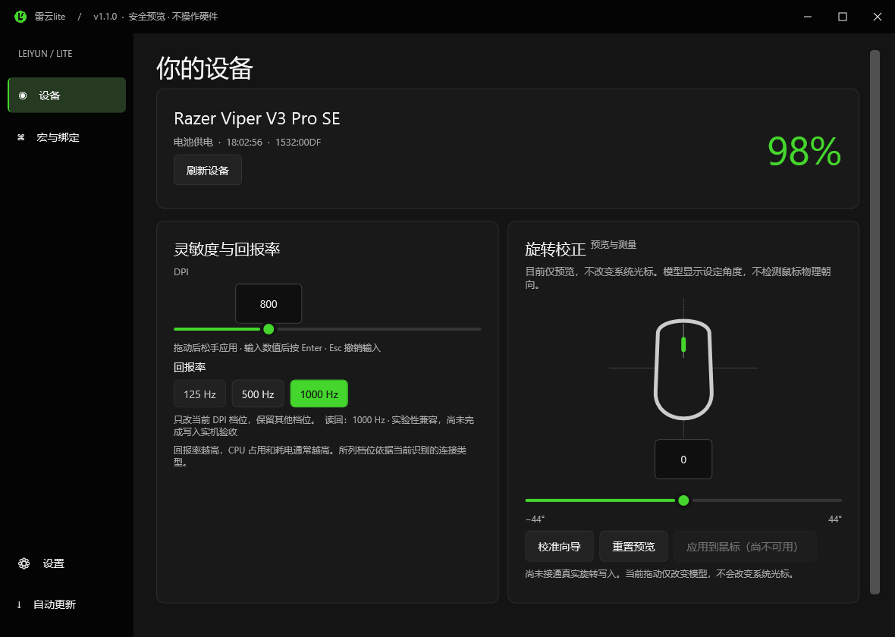The image size is (895, 637).
Task: Click the 灵敏度与回报率 heading
Action: tap(227, 249)
